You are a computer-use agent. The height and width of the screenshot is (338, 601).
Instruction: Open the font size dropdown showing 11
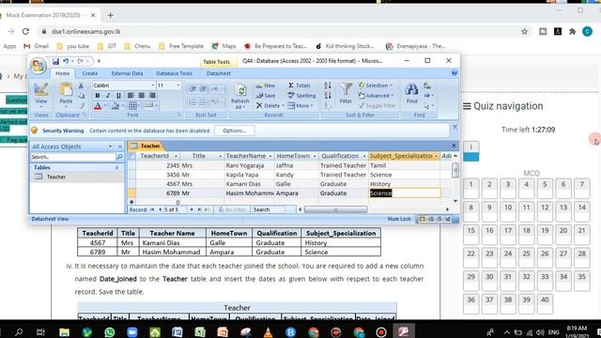coord(169,85)
